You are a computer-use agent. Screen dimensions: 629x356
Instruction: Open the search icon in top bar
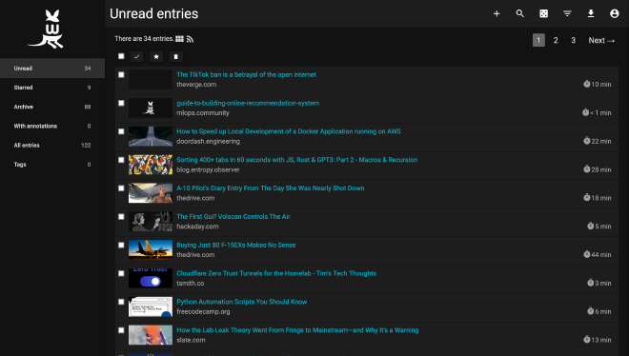tap(520, 13)
